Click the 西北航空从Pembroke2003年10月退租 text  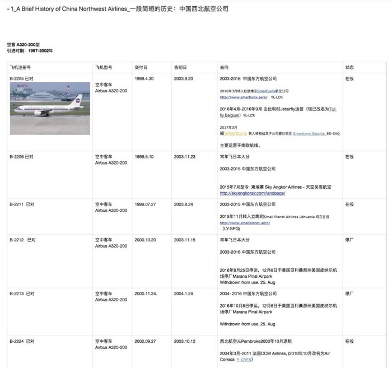[256, 341]
